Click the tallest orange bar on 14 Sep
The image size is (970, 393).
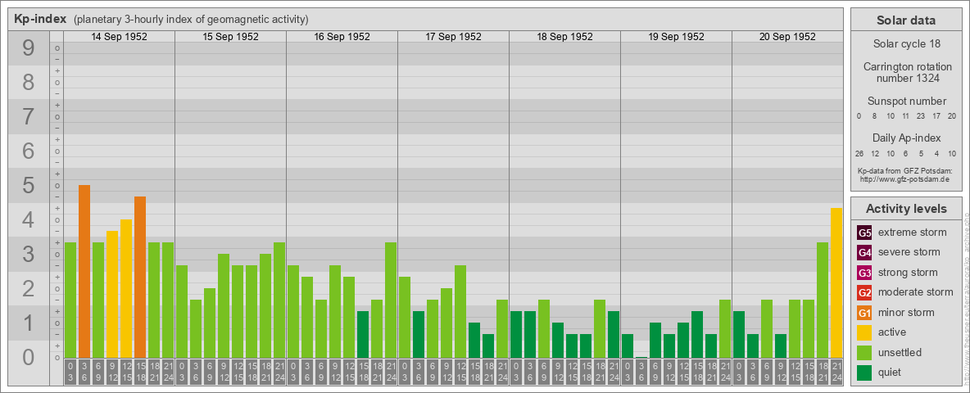click(84, 271)
